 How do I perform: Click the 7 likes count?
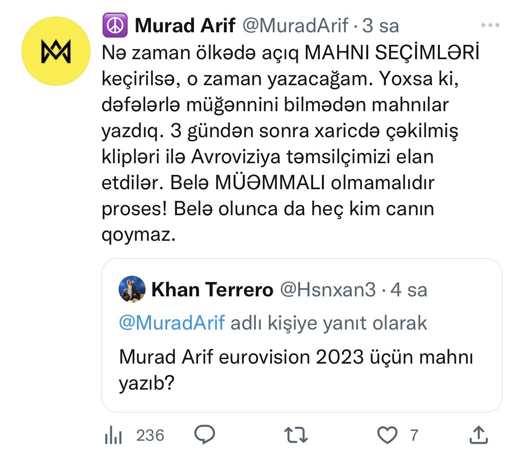click(x=414, y=435)
